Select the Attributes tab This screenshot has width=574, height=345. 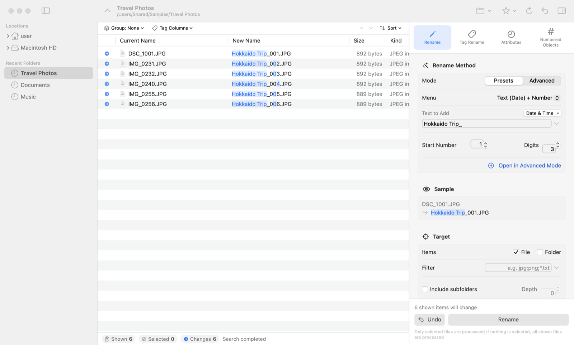(511, 37)
